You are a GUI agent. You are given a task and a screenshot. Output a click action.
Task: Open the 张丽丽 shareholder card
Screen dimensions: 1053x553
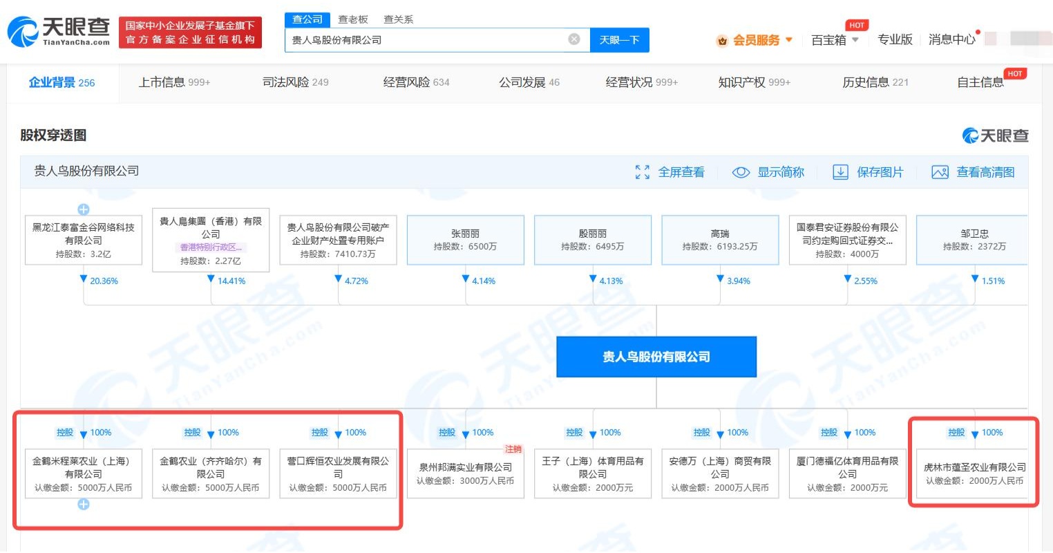coord(465,240)
